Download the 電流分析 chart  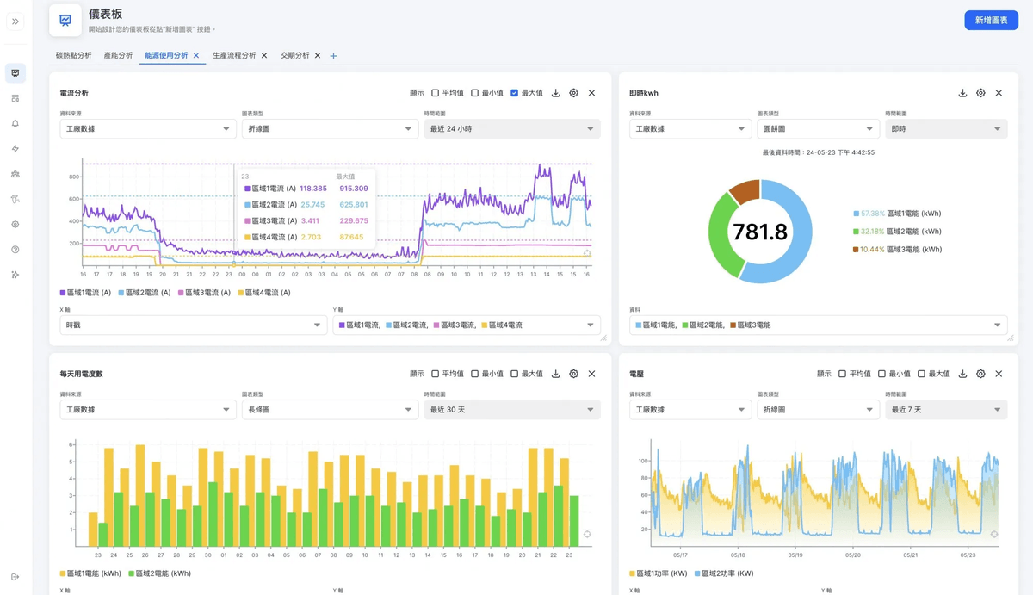pyautogui.click(x=556, y=93)
